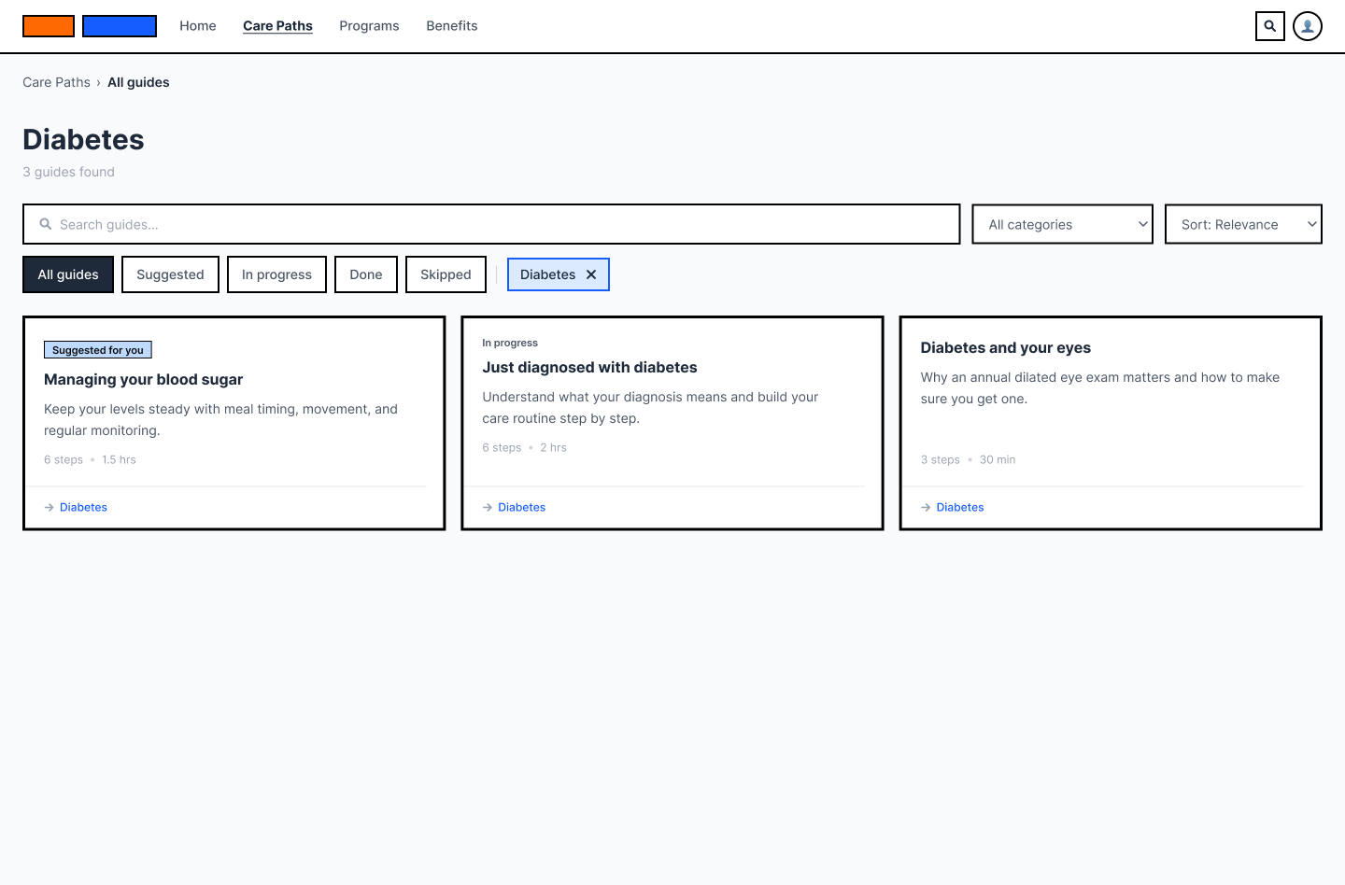Screen dimensions: 1345x885
Task: Open the Benefits nav item
Action: 452,26
